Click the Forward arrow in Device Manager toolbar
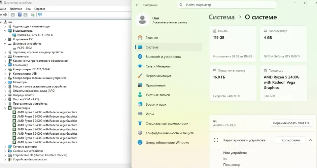Screen dimensions: 317x168 point(5,15)
